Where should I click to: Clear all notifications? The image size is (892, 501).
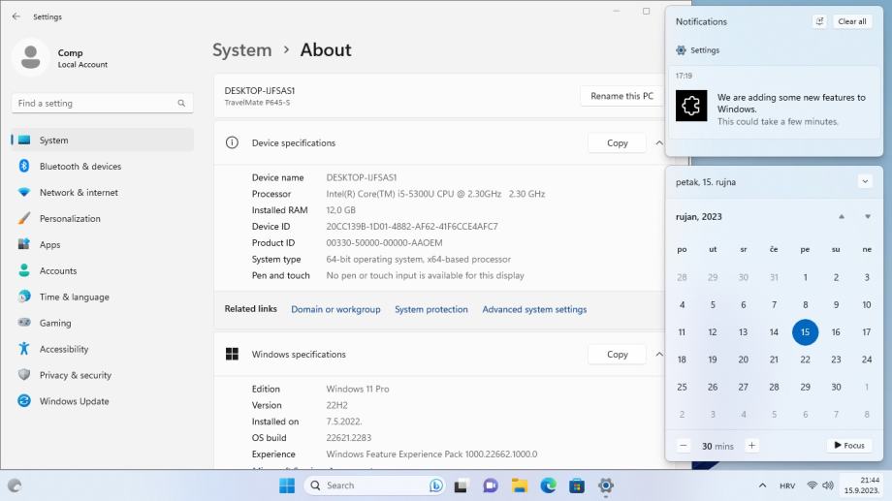[x=852, y=21]
